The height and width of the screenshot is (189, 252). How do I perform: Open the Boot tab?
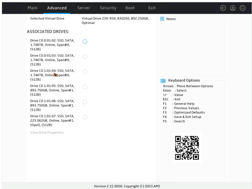(130, 8)
